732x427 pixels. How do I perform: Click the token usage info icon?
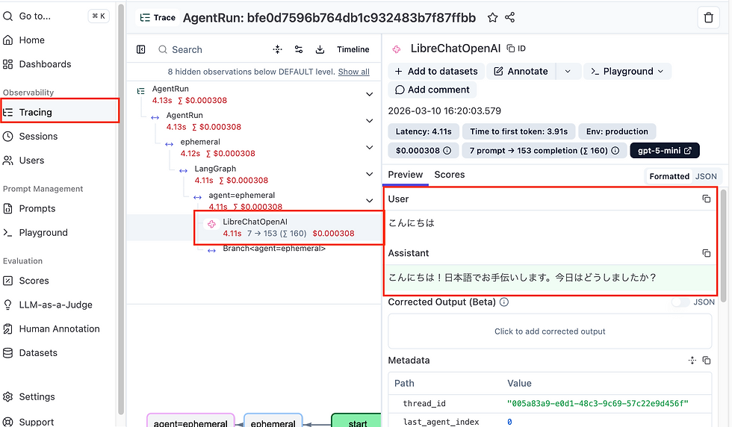coord(615,151)
